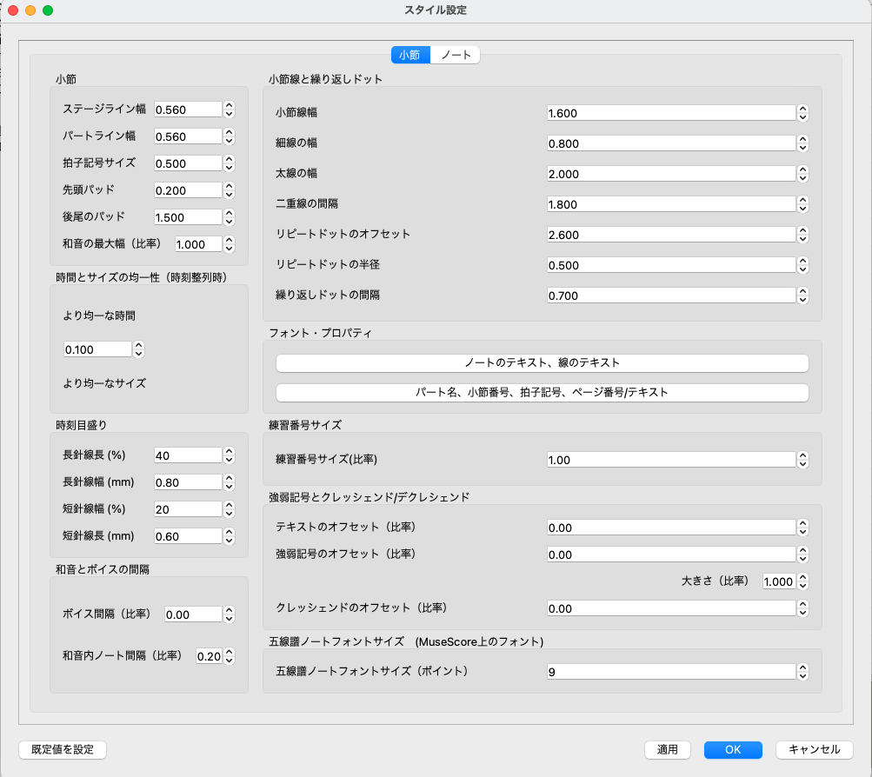Click 既定値を設定 button

[x=63, y=749]
